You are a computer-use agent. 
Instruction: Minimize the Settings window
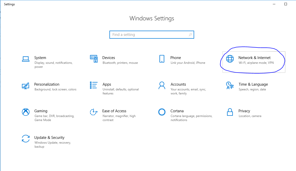click(x=274, y=4)
